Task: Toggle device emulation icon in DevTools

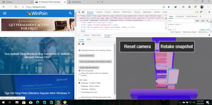Action: pos(83,12)
